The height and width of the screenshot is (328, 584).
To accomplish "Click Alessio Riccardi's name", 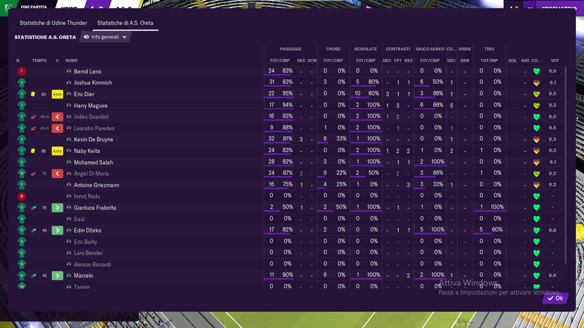I will point(93,265).
